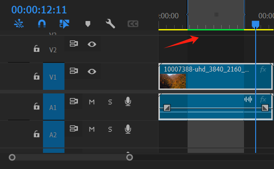Toggle A2 track targeting

(x=54, y=134)
